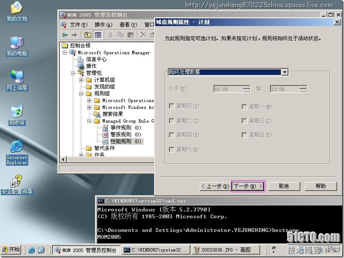Click left arrow of the tree horizontal scrollbar
344x258 pixels.
tap(63, 159)
